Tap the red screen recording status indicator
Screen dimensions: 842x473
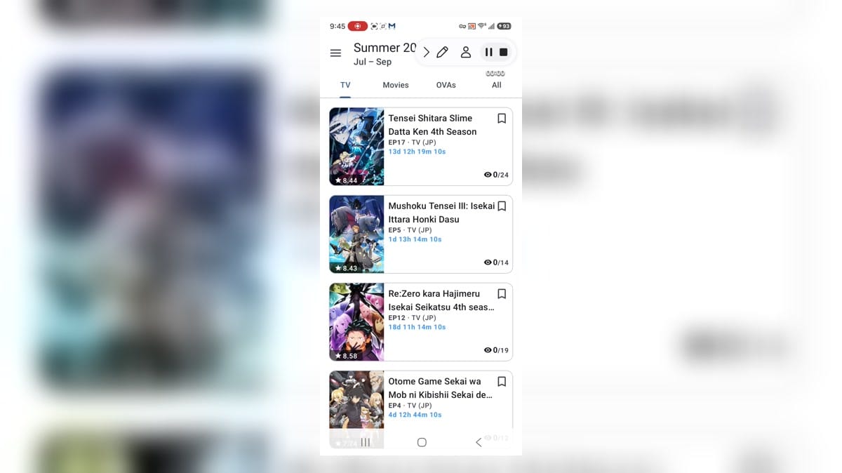[x=357, y=26]
